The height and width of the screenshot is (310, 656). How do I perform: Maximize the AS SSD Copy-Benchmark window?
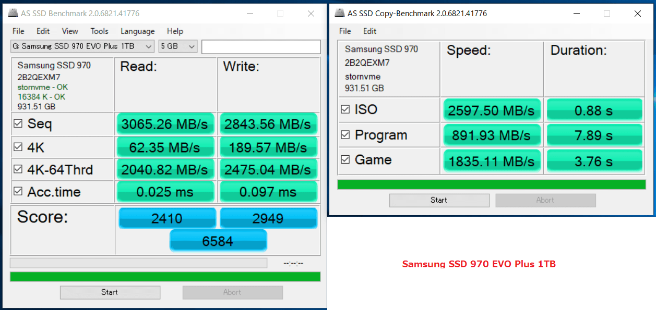607,14
